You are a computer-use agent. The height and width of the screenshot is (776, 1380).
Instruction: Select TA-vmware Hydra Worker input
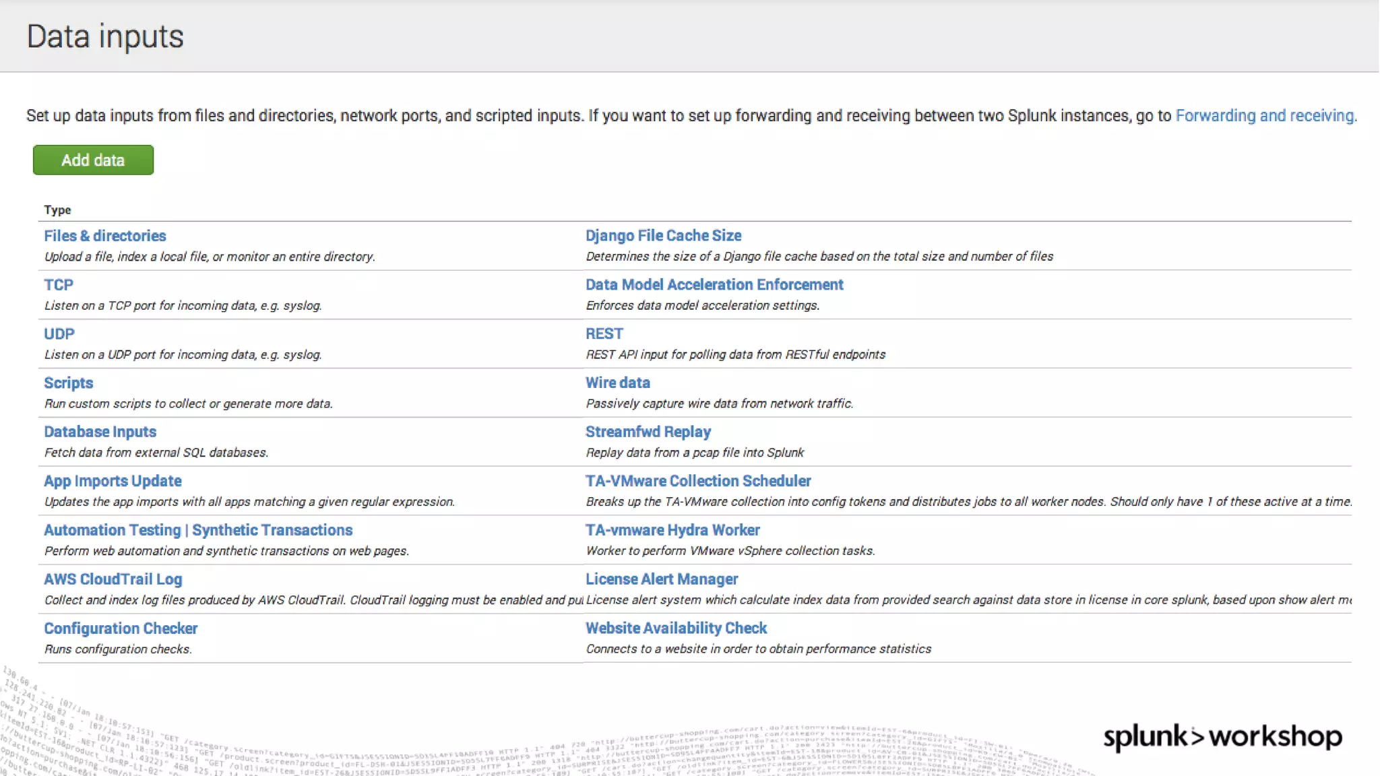point(672,530)
